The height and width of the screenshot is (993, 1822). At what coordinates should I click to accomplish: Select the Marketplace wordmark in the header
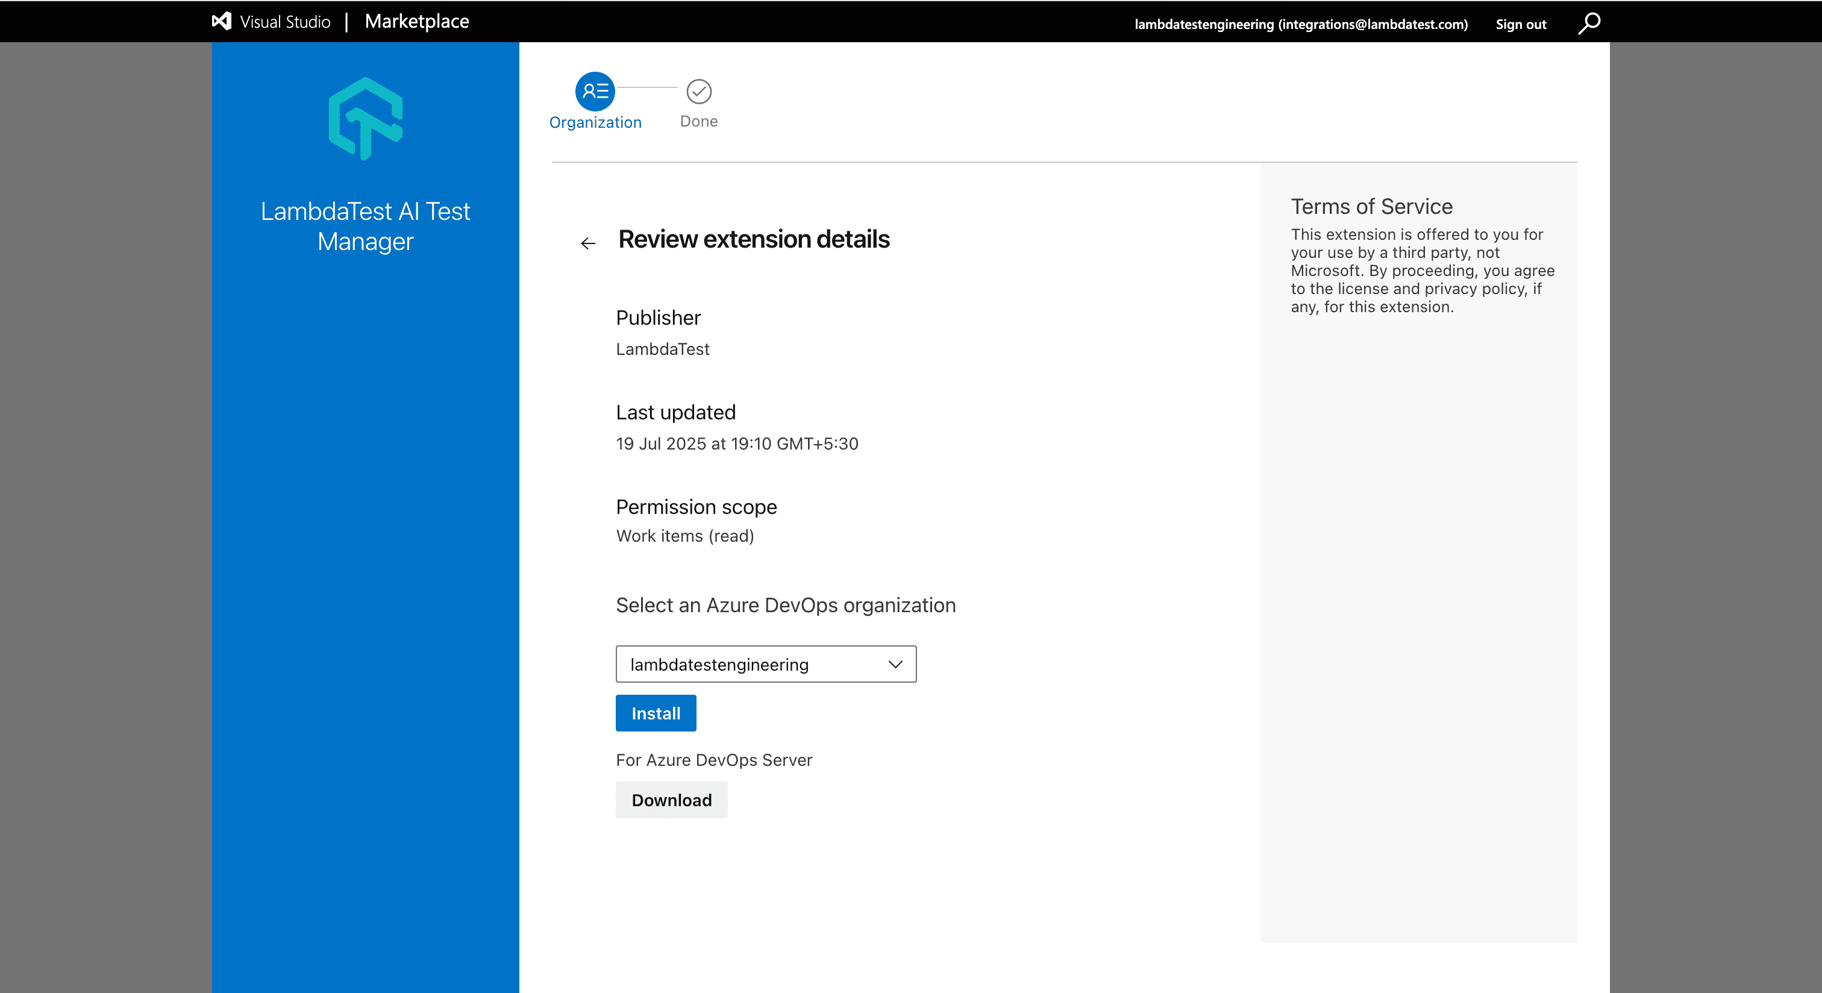tap(418, 21)
